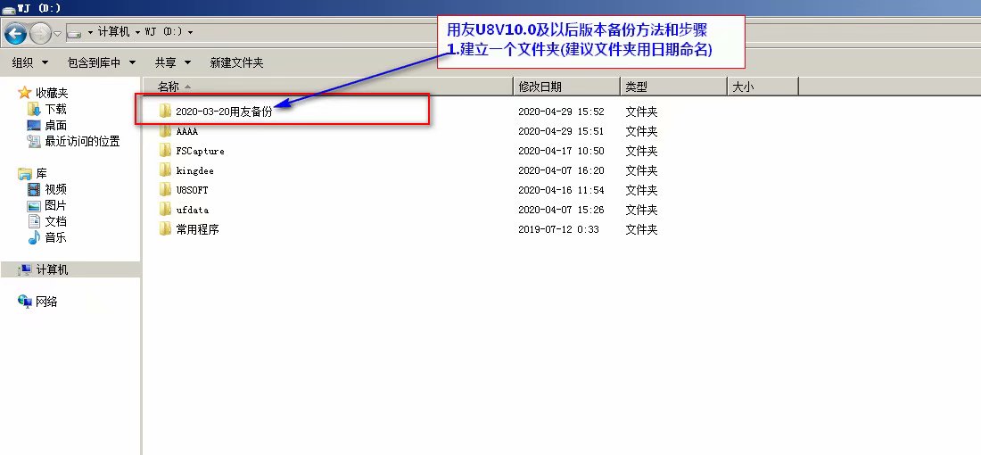This screenshot has width=981, height=455.
Task: Open the 2020-03-20用友备份 folder icon
Action: [164, 112]
